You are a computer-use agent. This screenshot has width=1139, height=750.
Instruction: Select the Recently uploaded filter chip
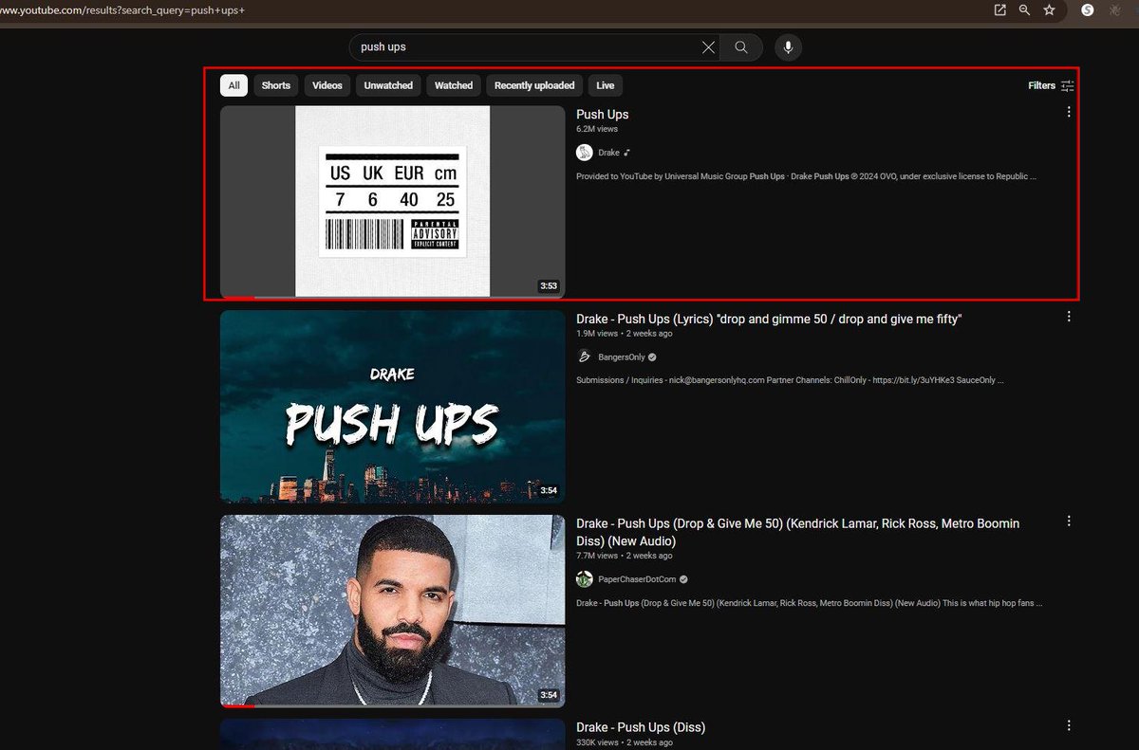(x=534, y=85)
